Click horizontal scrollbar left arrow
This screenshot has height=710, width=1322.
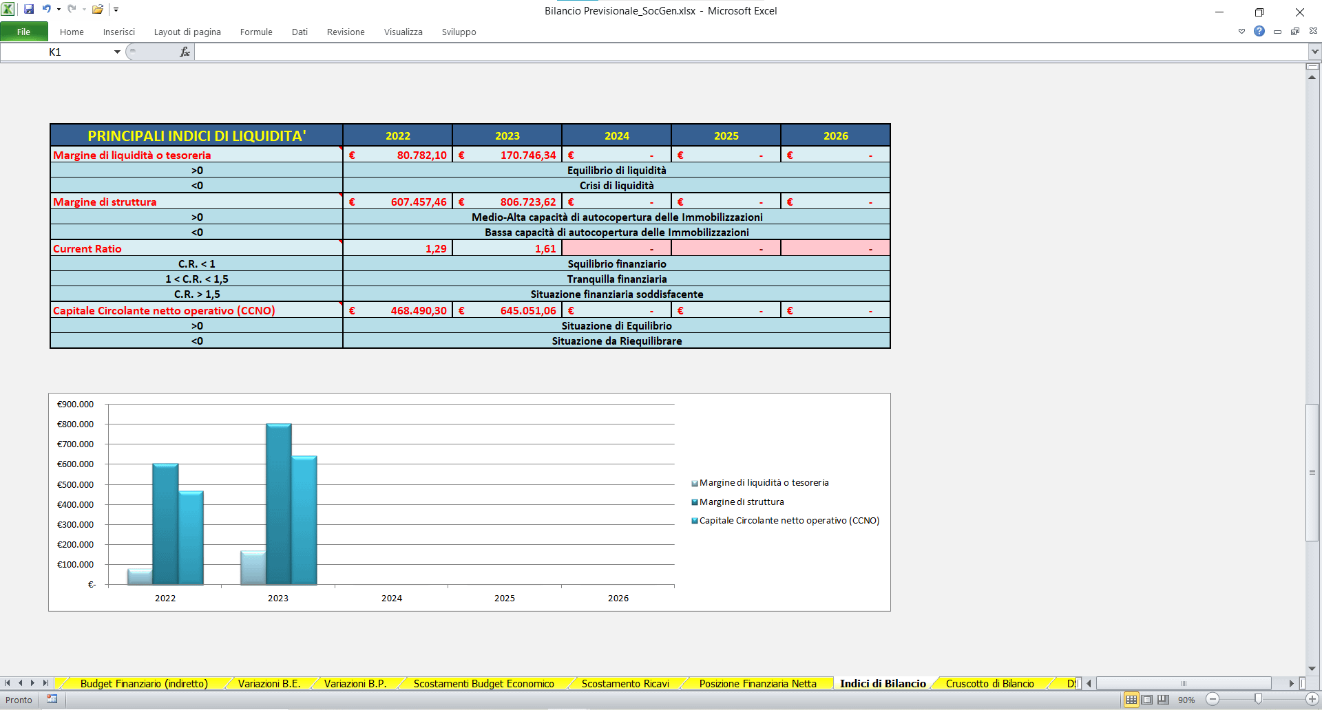(x=1089, y=683)
